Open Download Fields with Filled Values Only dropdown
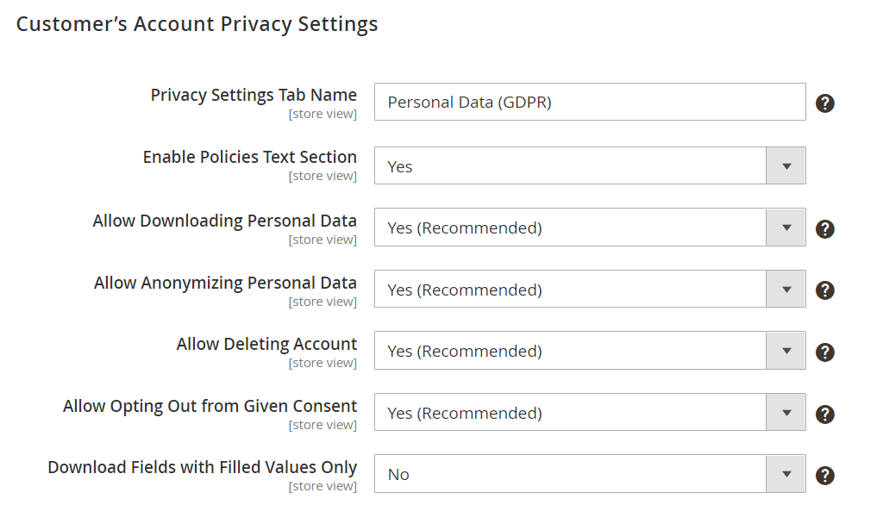This screenshot has height=505, width=877. 590,474
